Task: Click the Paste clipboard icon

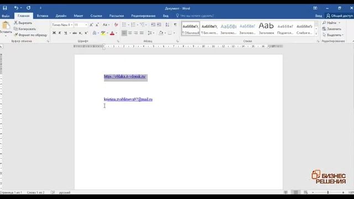Action: (6, 25)
